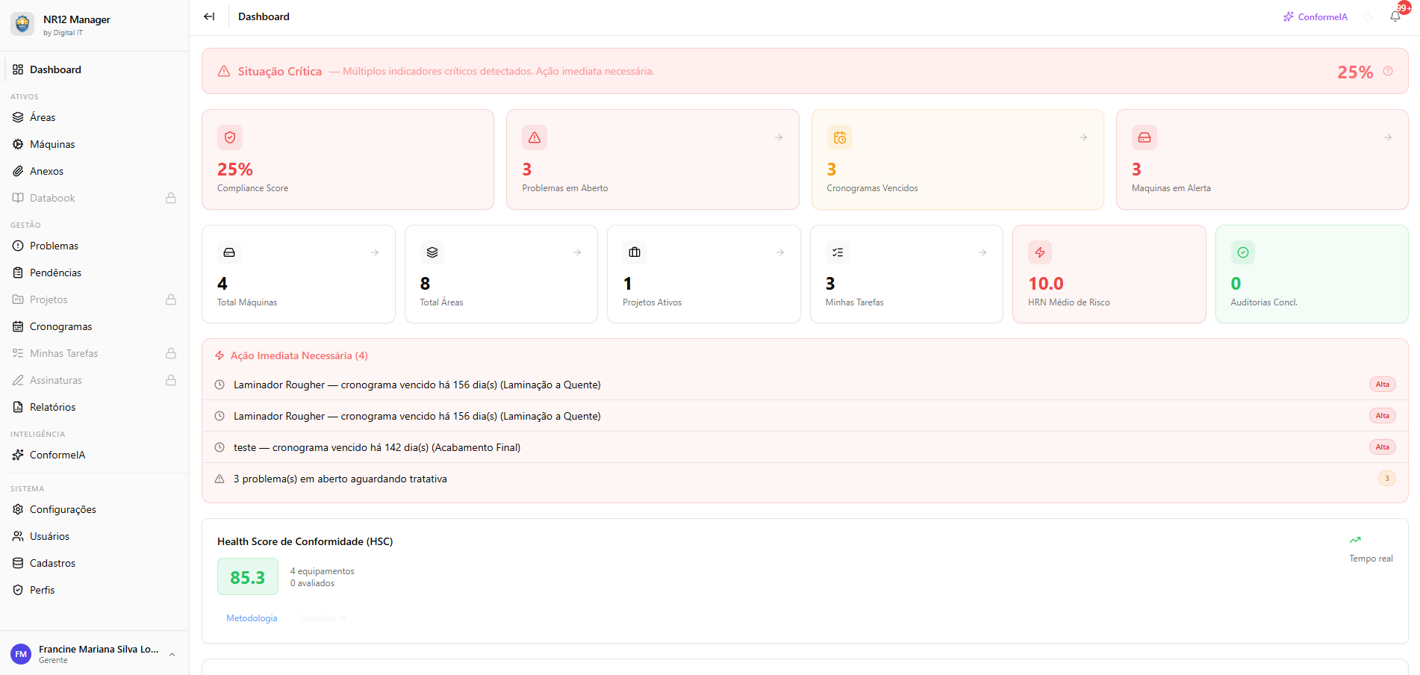Open Configurações in the sidebar
The image size is (1420, 675).
(95, 509)
